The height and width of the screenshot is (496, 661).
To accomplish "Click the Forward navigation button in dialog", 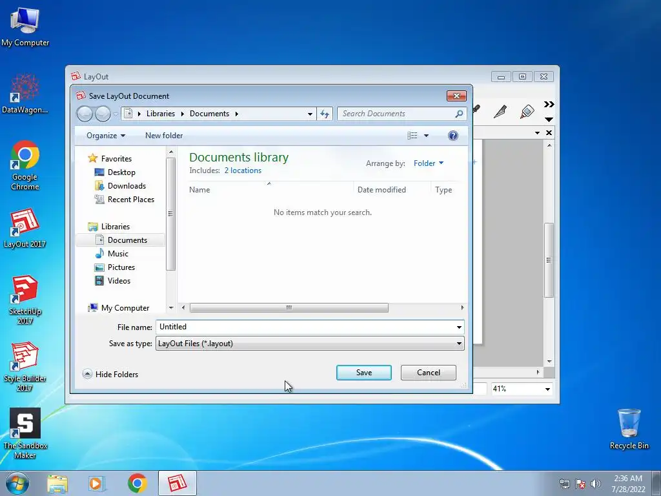I will (103, 114).
